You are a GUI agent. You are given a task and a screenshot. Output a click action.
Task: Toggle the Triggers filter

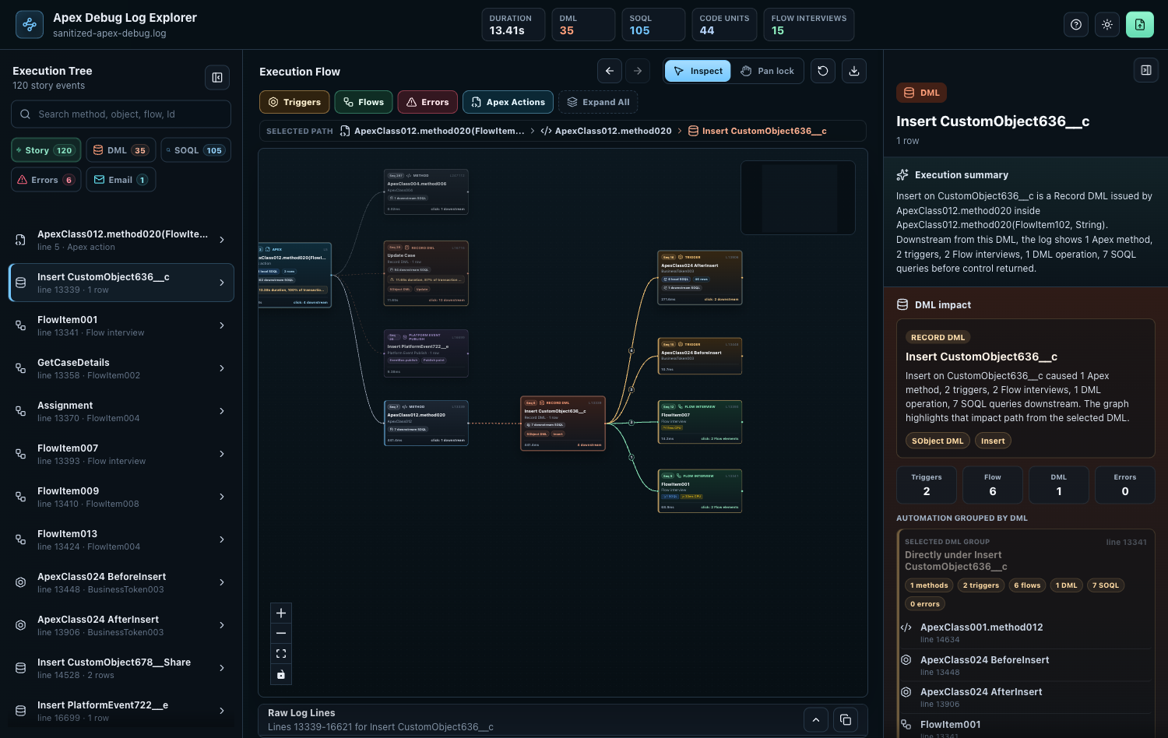(x=294, y=102)
